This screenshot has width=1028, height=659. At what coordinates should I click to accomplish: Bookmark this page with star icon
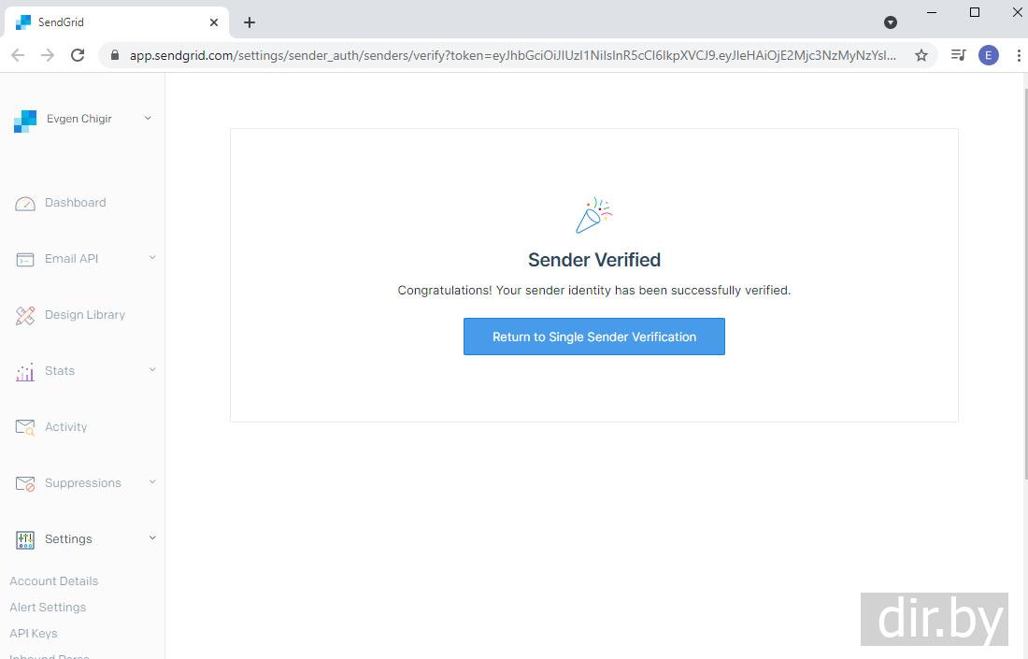pos(921,55)
